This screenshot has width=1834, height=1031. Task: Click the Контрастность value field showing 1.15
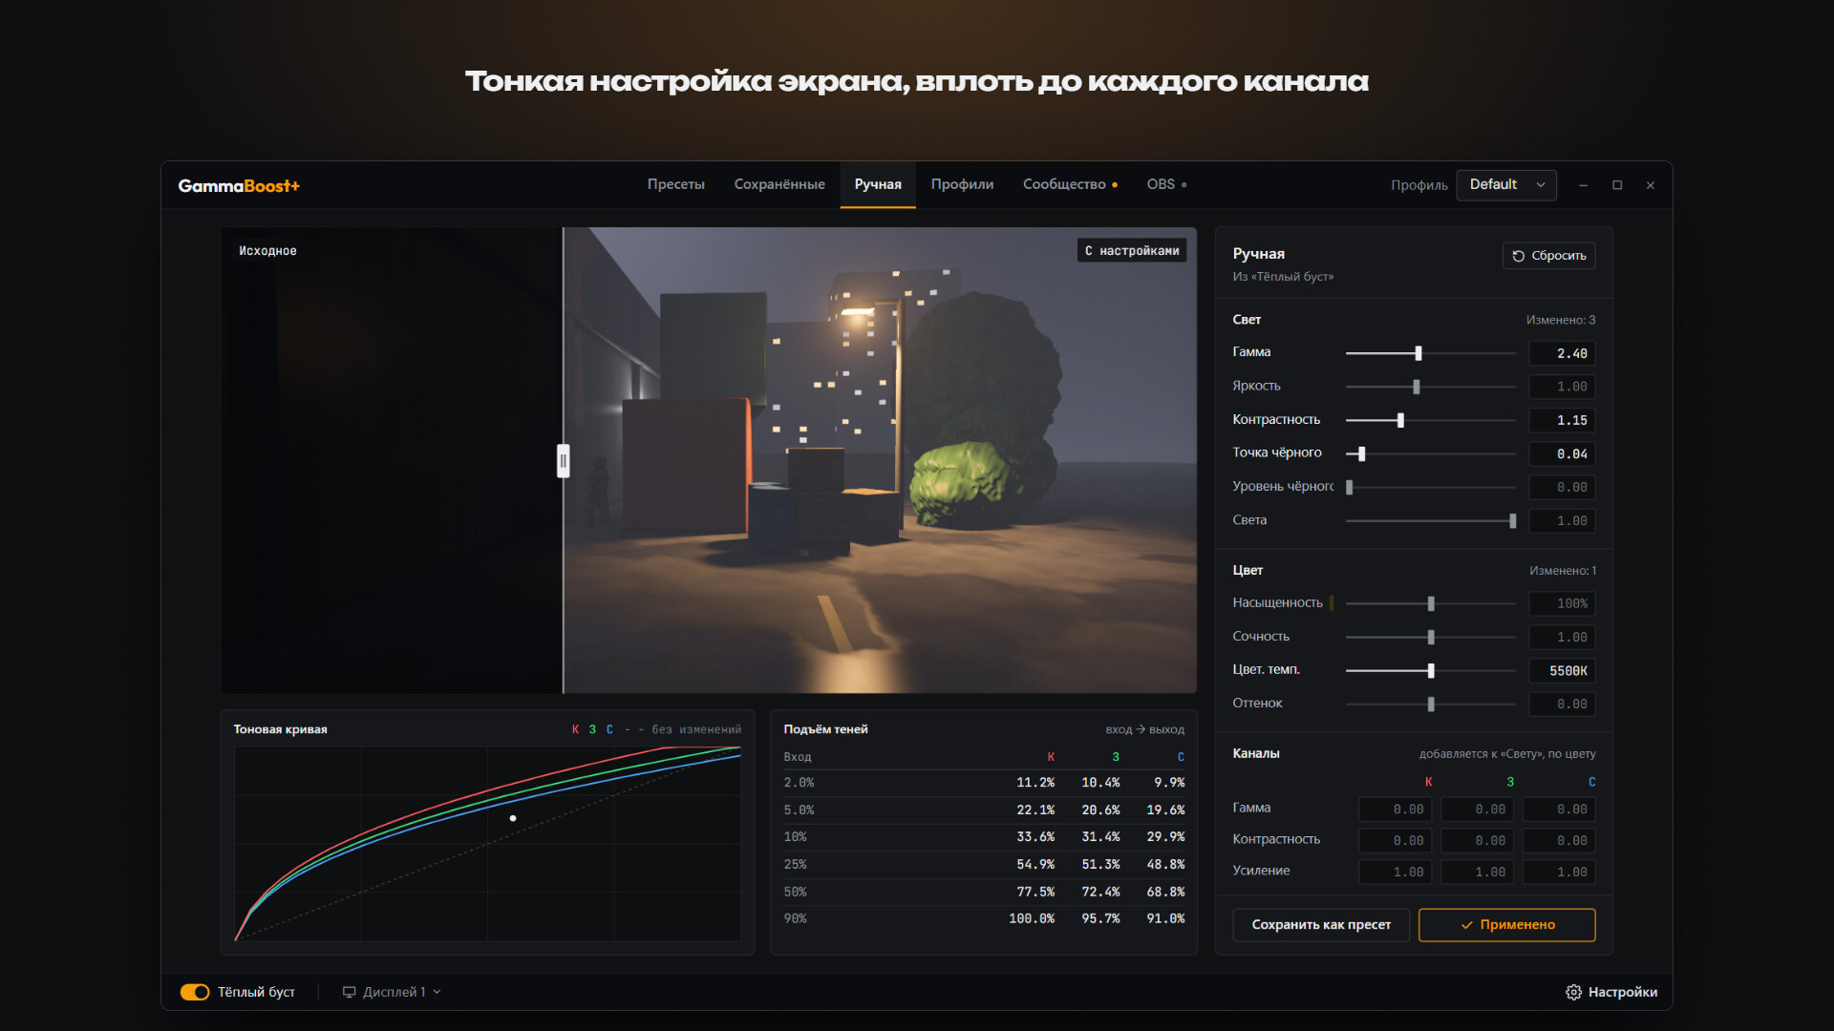[1562, 420]
